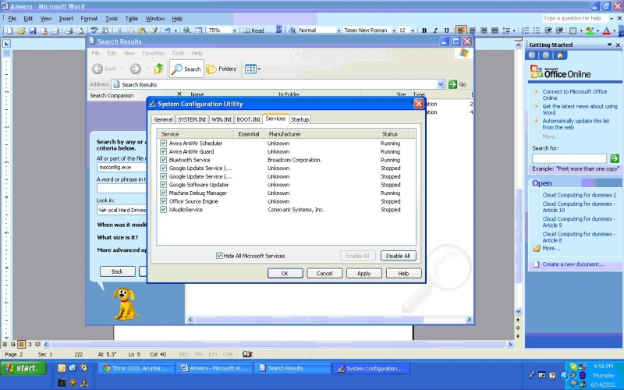
Task: Toggle Hide All Microsoft Services checkbox
Action: tap(219, 256)
